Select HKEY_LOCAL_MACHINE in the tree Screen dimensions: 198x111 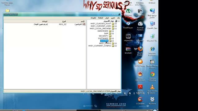pyautogui.click(x=100, y=29)
